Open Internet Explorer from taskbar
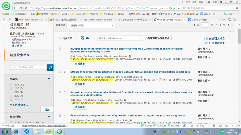The width and height of the screenshot is (241, 135). pyautogui.click(x=16, y=132)
